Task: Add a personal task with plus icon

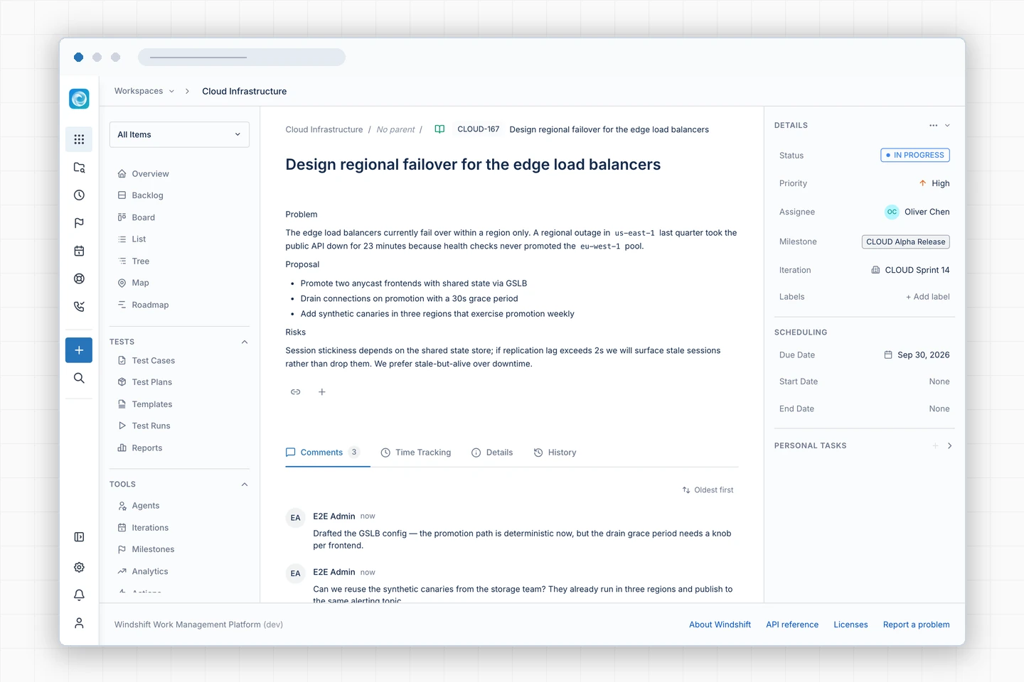Action: [935, 446]
